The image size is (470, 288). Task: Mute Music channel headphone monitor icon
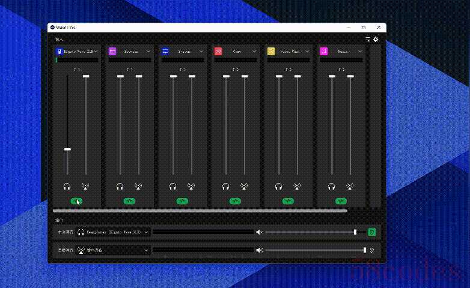coord(331,187)
